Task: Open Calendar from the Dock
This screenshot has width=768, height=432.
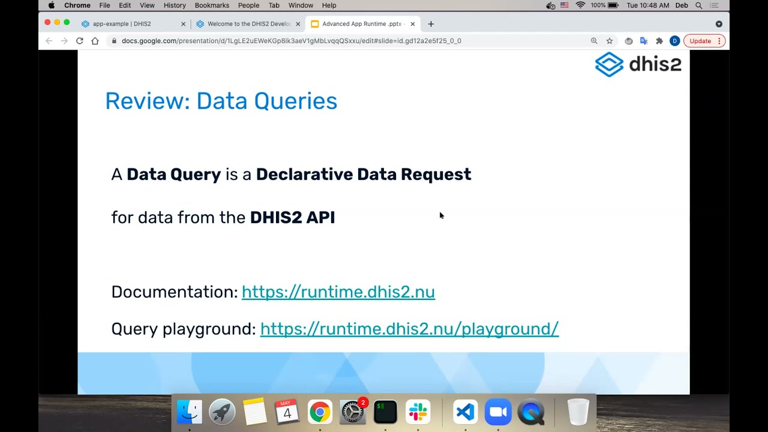Action: pos(287,412)
